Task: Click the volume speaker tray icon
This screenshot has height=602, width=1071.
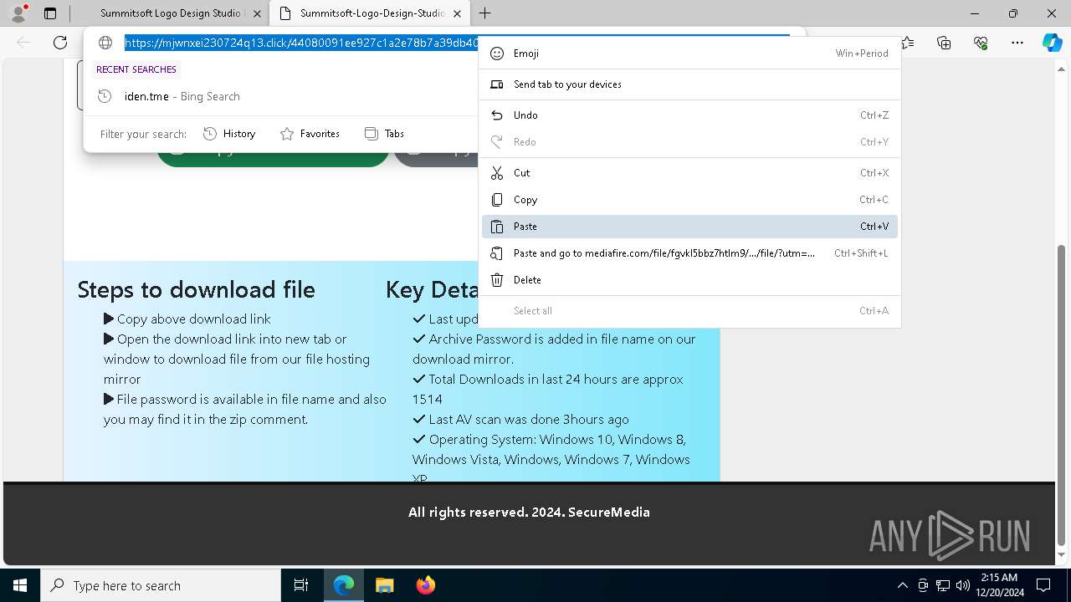Action: (x=963, y=585)
